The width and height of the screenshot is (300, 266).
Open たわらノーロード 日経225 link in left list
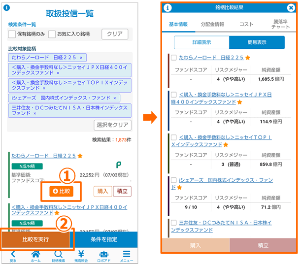tap(44, 156)
